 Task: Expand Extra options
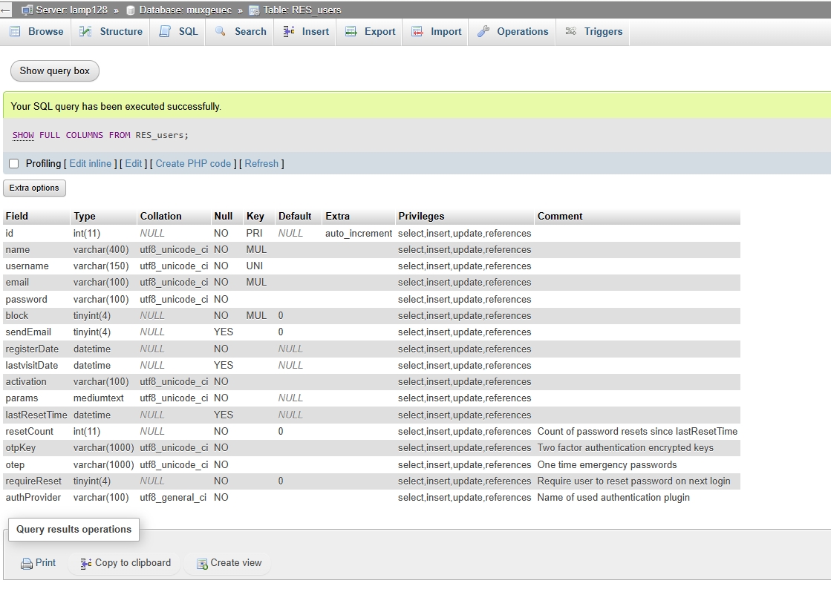(34, 188)
